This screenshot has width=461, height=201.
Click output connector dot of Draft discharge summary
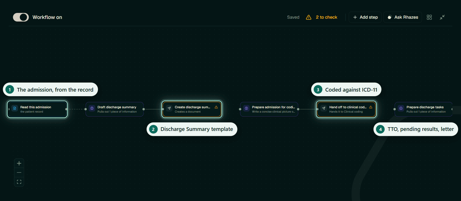pyautogui.click(x=143, y=109)
